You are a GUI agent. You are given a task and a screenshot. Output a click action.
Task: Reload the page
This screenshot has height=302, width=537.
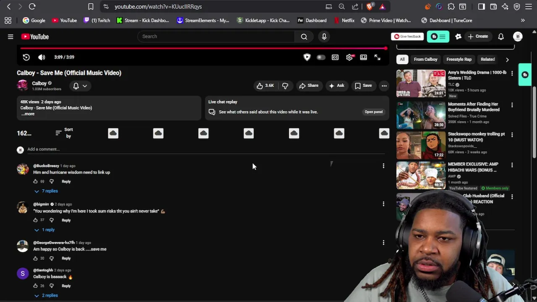pos(32,6)
